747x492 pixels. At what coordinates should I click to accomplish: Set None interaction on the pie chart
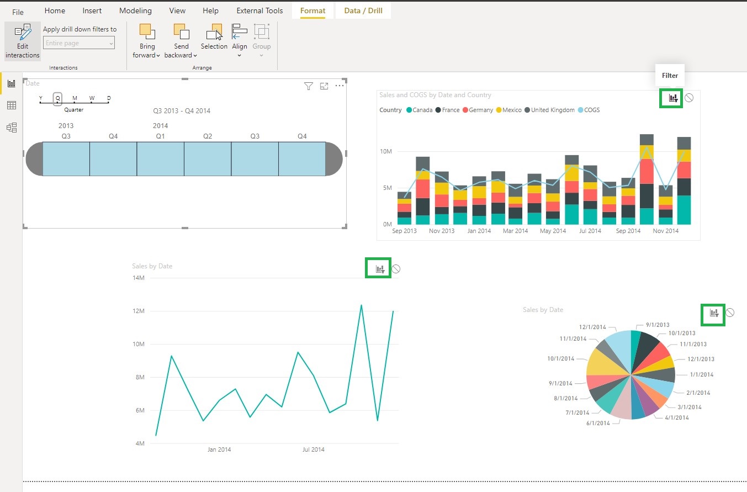click(730, 313)
